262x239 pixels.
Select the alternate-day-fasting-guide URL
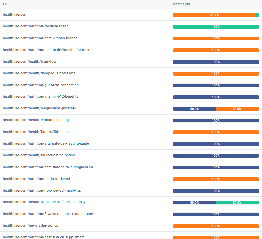pos(46,143)
